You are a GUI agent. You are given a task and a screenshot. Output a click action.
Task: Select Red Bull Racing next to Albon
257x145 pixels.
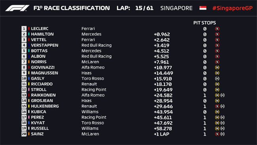tap(96, 56)
